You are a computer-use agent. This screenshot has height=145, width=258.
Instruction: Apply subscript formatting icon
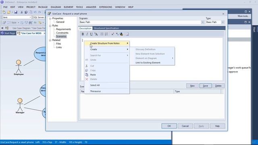point(117,34)
